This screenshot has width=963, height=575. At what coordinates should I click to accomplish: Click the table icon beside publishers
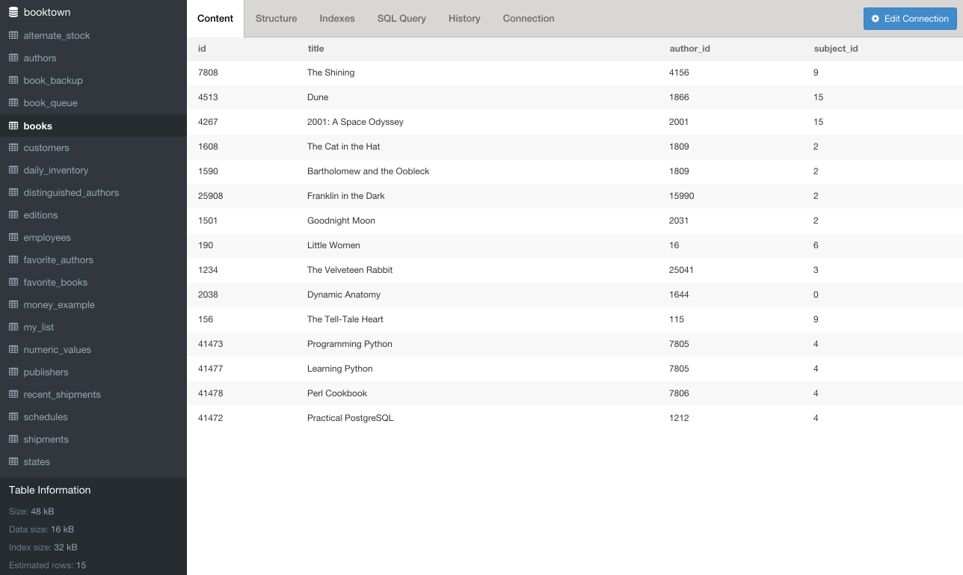point(13,372)
